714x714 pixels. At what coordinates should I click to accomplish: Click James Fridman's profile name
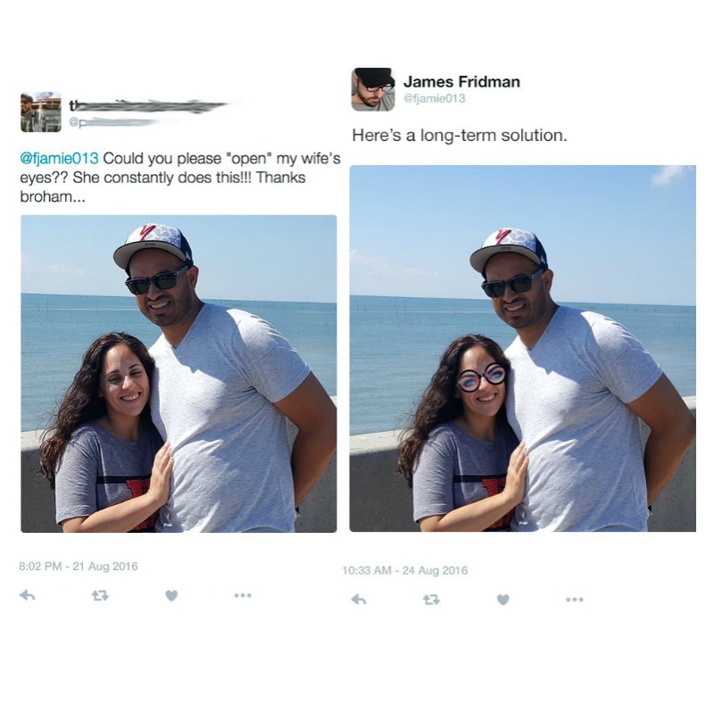coord(463,81)
